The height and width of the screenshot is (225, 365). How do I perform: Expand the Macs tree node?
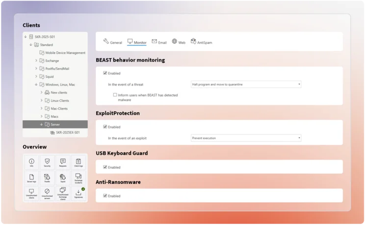(x=41, y=116)
